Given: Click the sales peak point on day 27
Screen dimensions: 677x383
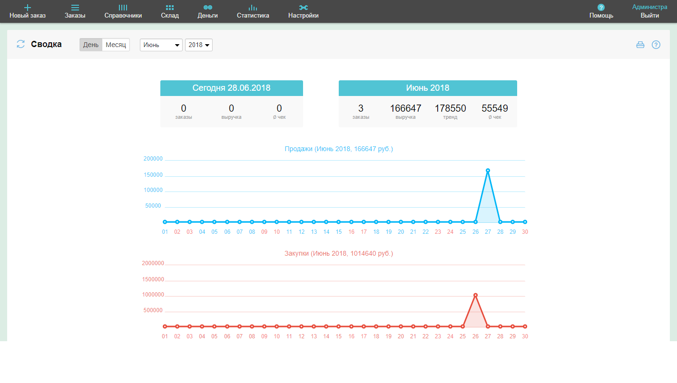Looking at the screenshot, I should 488,170.
